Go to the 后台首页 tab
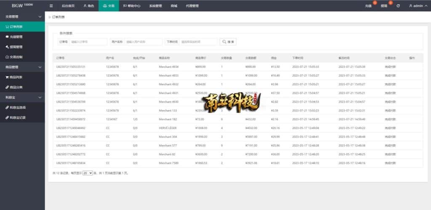The image size is (431, 210). 68,6
